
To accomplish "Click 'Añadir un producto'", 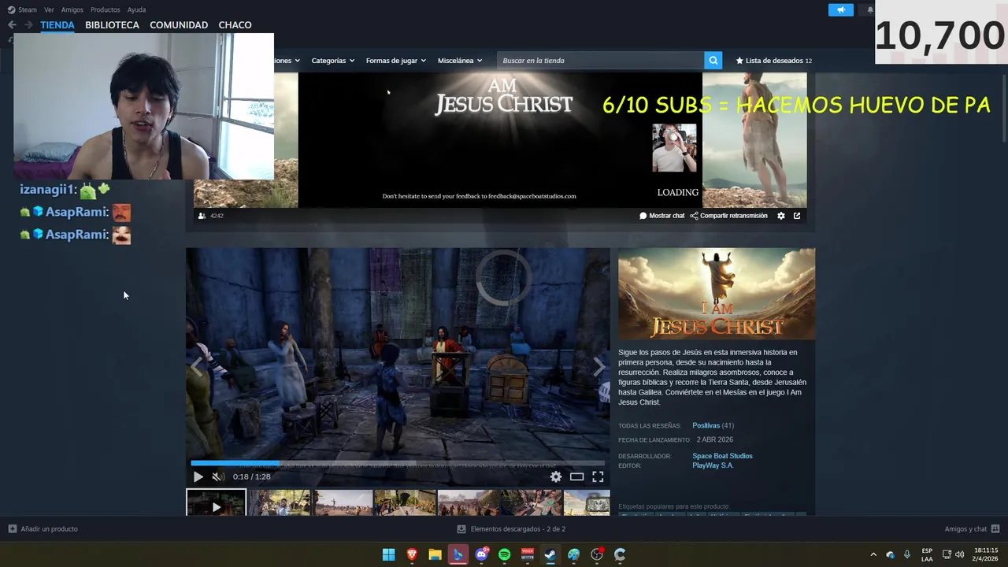I will click(43, 529).
